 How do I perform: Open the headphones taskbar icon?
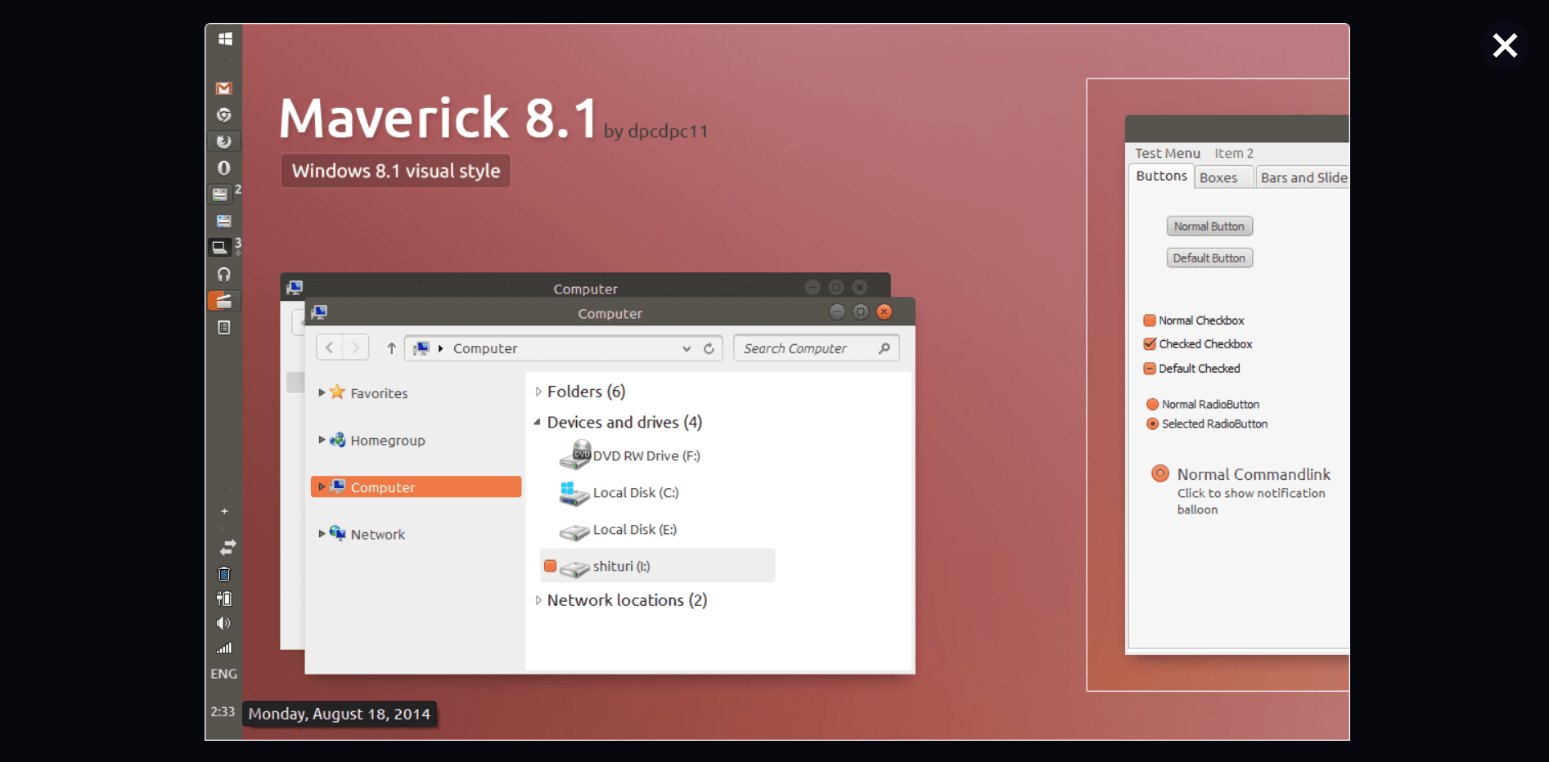click(223, 274)
